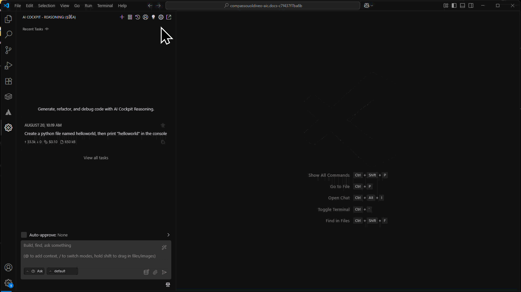This screenshot has width=521, height=292.
Task: Pop out AI Cockpit panel into editor
Action: point(169,17)
